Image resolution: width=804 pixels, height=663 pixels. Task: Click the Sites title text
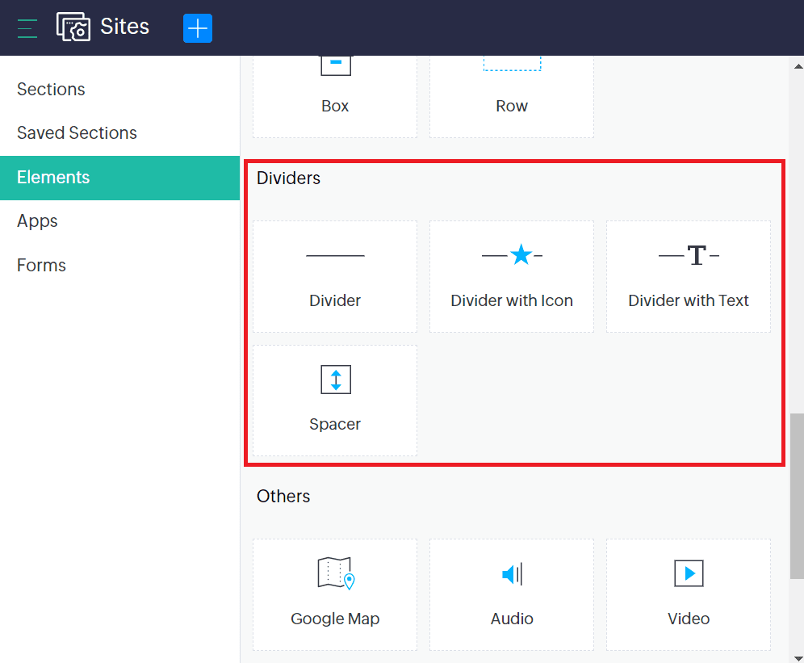click(x=124, y=27)
